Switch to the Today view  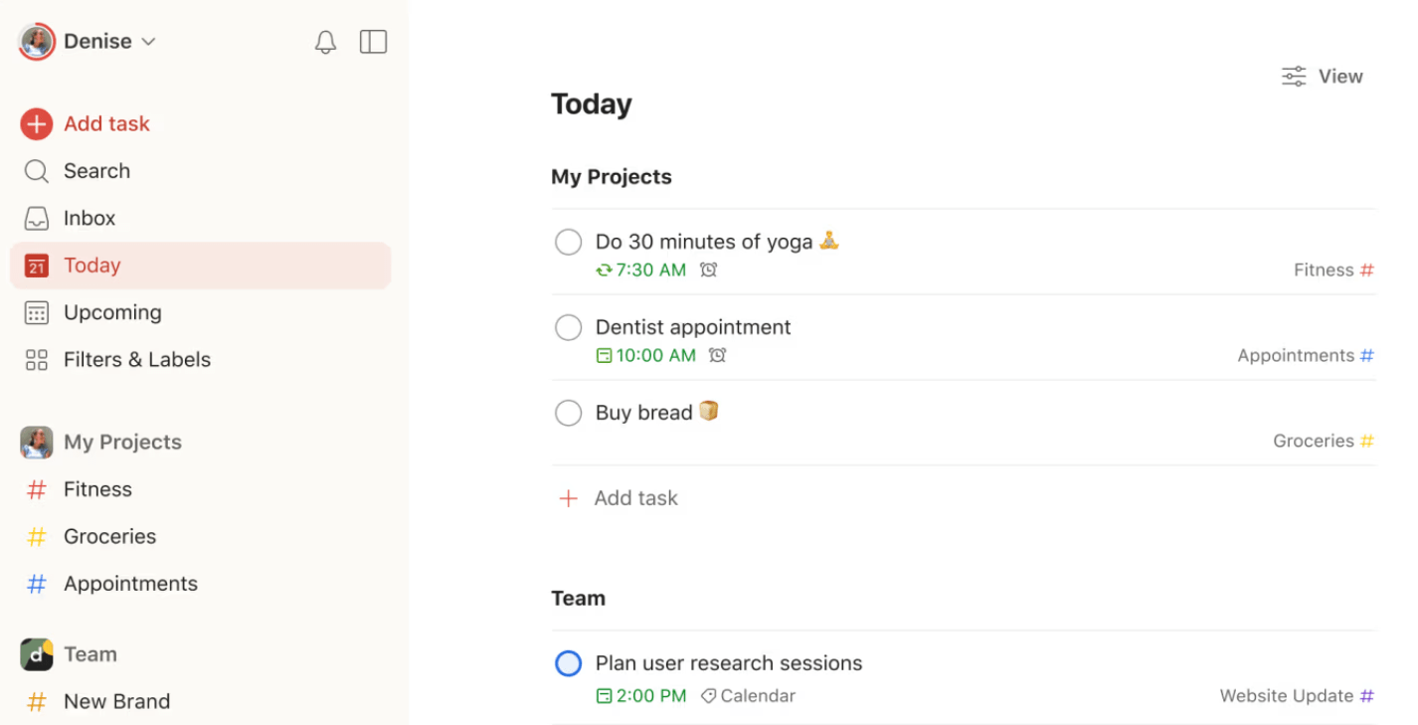(x=91, y=266)
